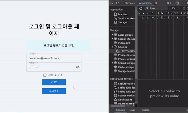
Task: Expand the Session storage tree
Action: [x=112, y=39]
